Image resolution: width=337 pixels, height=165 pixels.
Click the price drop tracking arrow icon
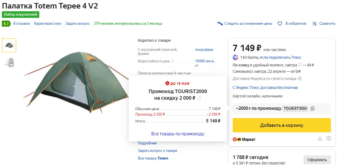point(220,24)
